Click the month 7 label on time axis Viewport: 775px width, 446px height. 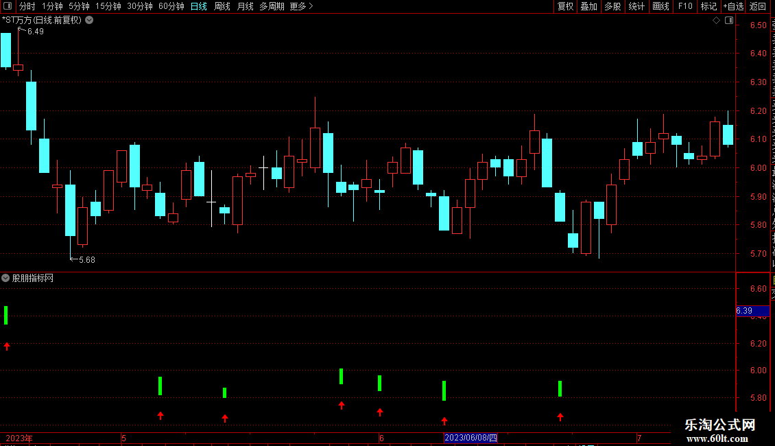(639, 438)
